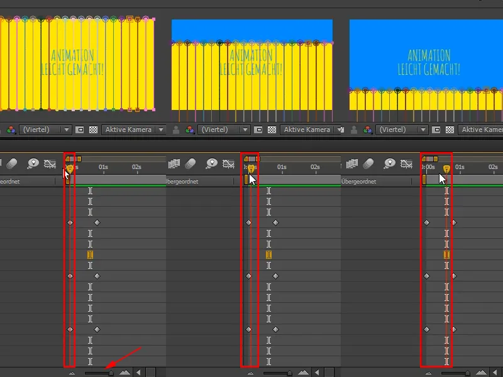Screen dimensions: 503x377
Task: Click the left composition preview showing all-yellow stripes
Action: [77, 64]
